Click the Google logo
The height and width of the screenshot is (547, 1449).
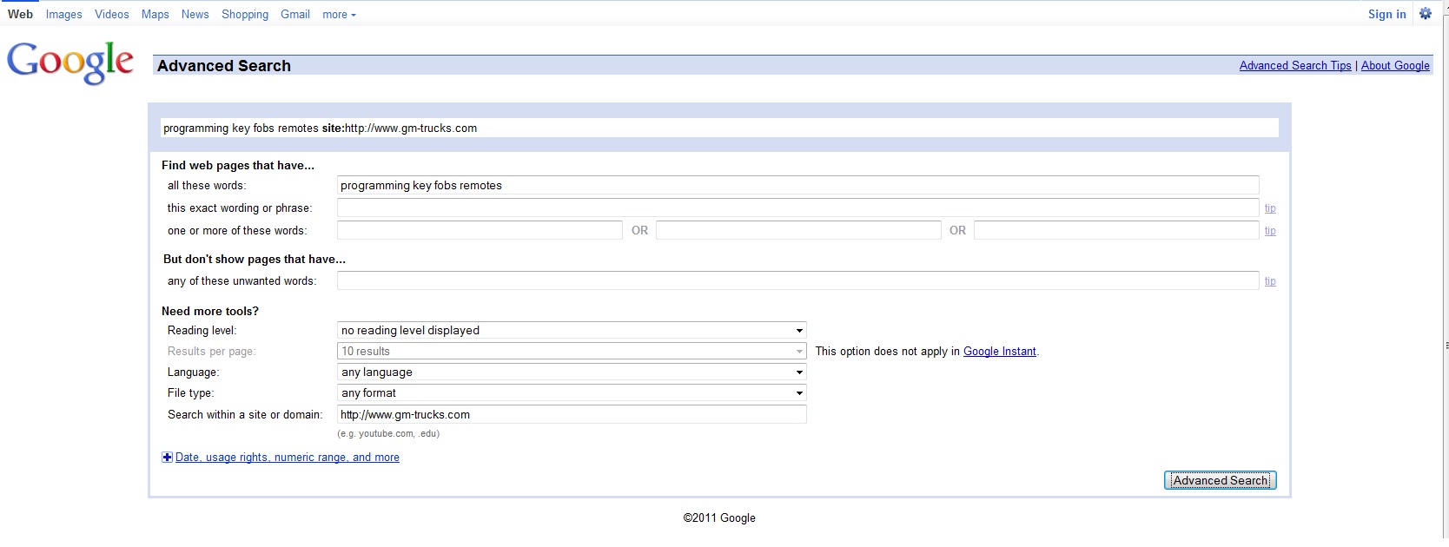(x=70, y=63)
